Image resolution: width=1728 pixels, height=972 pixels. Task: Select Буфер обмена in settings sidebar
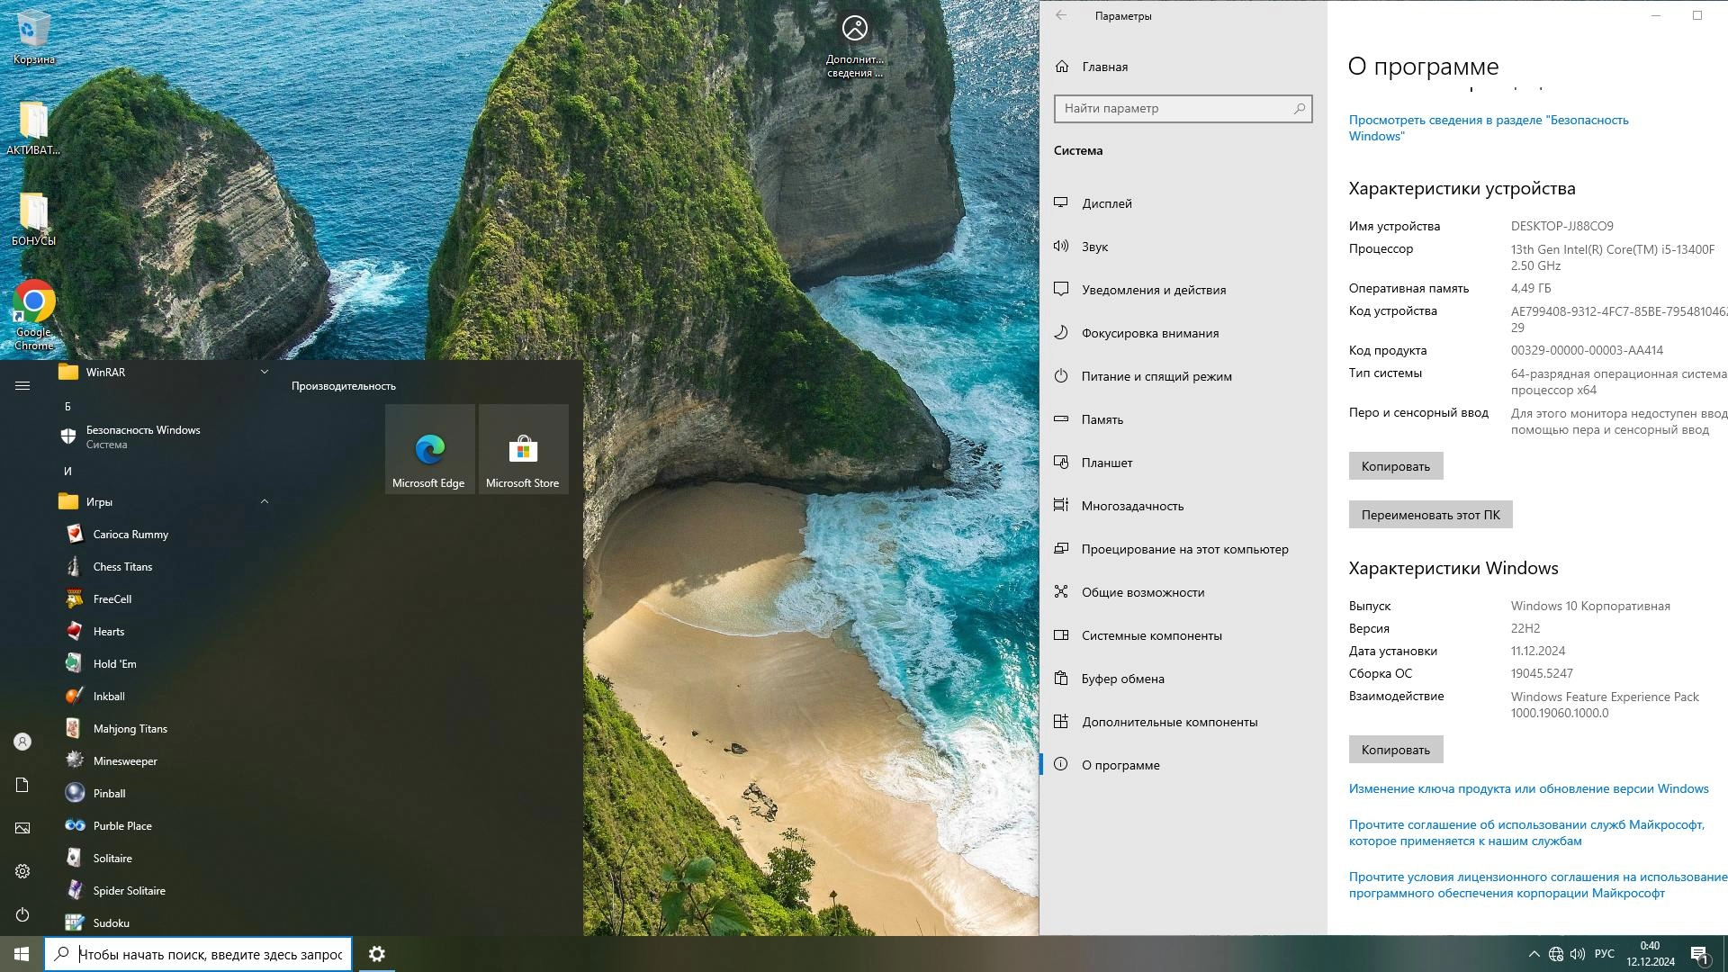click(x=1122, y=679)
